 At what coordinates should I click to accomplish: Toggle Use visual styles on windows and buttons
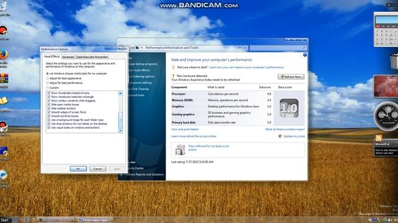(49, 128)
